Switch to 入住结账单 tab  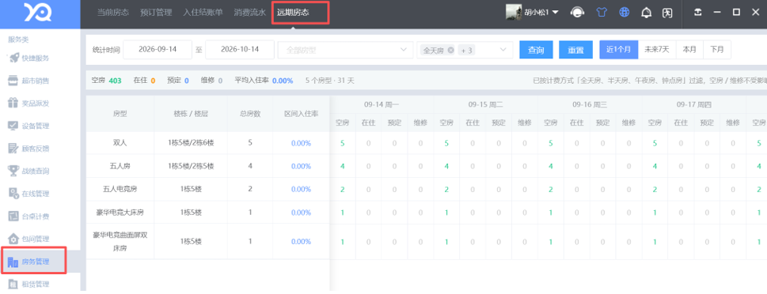pos(203,13)
